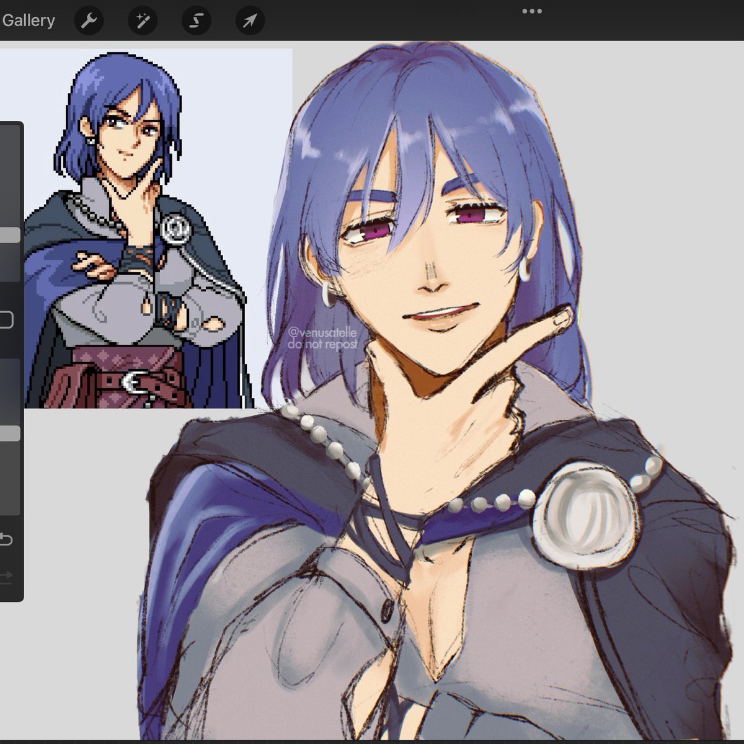Adjust the brush size slider handle

click(x=9, y=235)
